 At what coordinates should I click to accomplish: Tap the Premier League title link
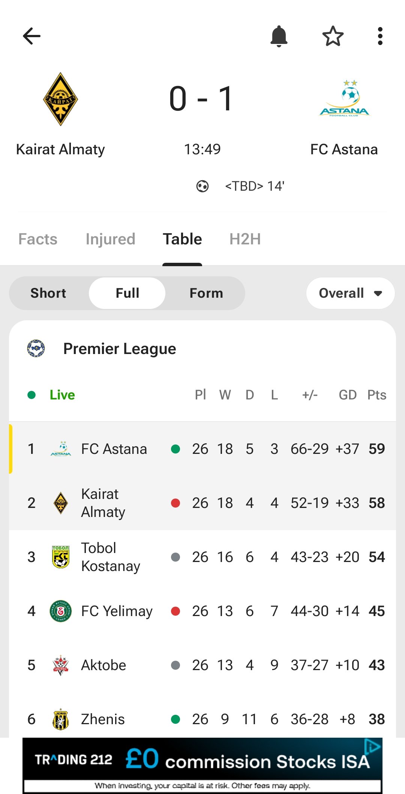click(120, 349)
